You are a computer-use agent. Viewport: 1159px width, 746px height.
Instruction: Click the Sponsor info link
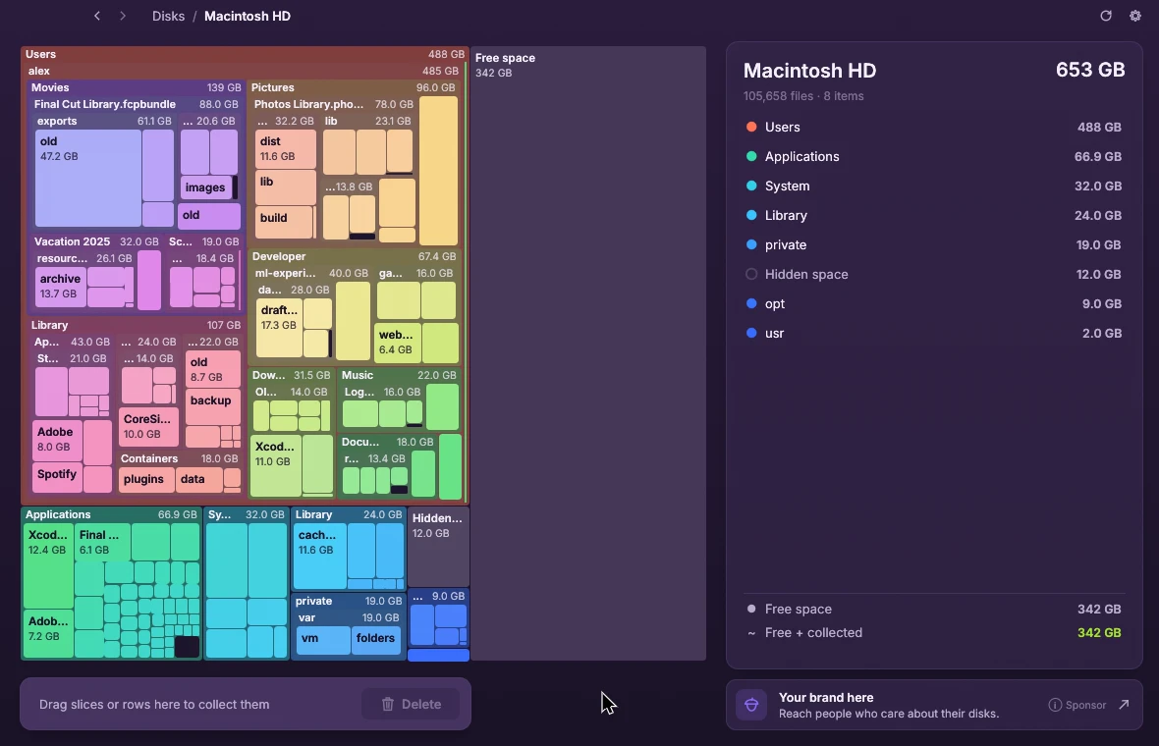pyautogui.click(x=1076, y=705)
